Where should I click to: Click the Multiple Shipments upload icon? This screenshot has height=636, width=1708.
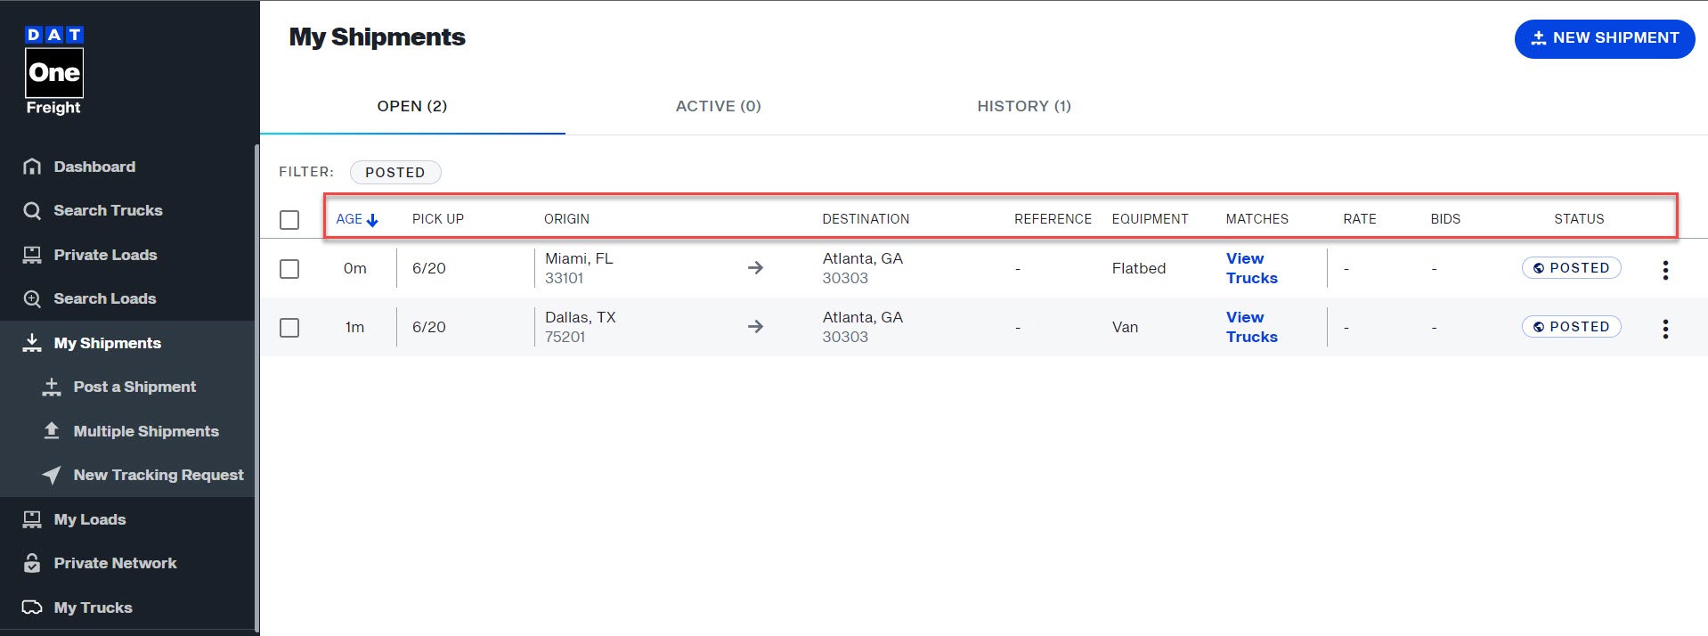(x=52, y=431)
